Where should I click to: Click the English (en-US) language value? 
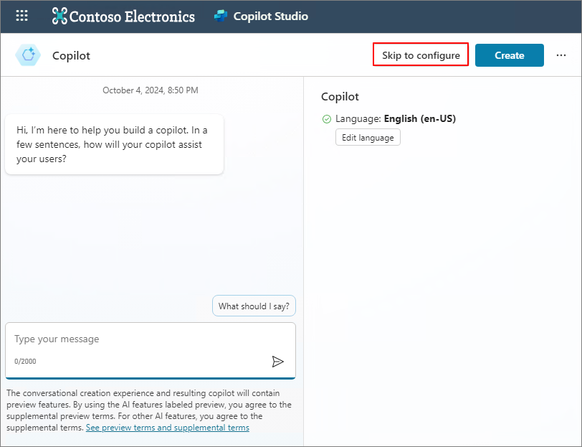coord(420,118)
